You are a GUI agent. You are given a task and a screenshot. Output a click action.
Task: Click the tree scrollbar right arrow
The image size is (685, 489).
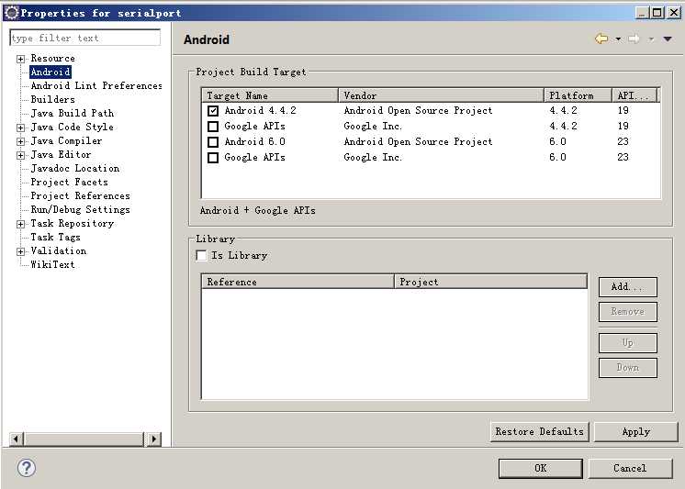(x=153, y=439)
